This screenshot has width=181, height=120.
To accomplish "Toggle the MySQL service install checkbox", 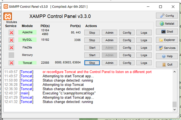I will click(11, 40).
